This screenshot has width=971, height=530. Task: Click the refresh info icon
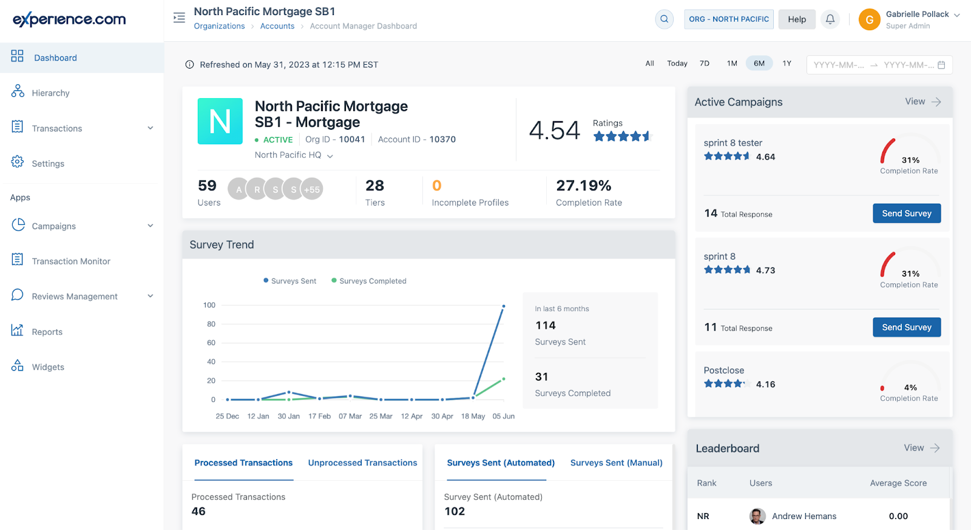189,64
